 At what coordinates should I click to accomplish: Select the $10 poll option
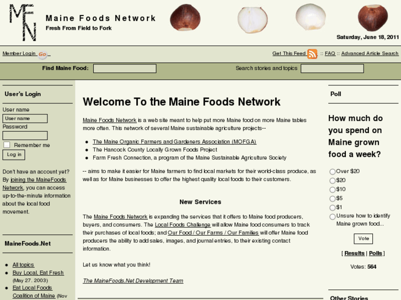[333, 190]
